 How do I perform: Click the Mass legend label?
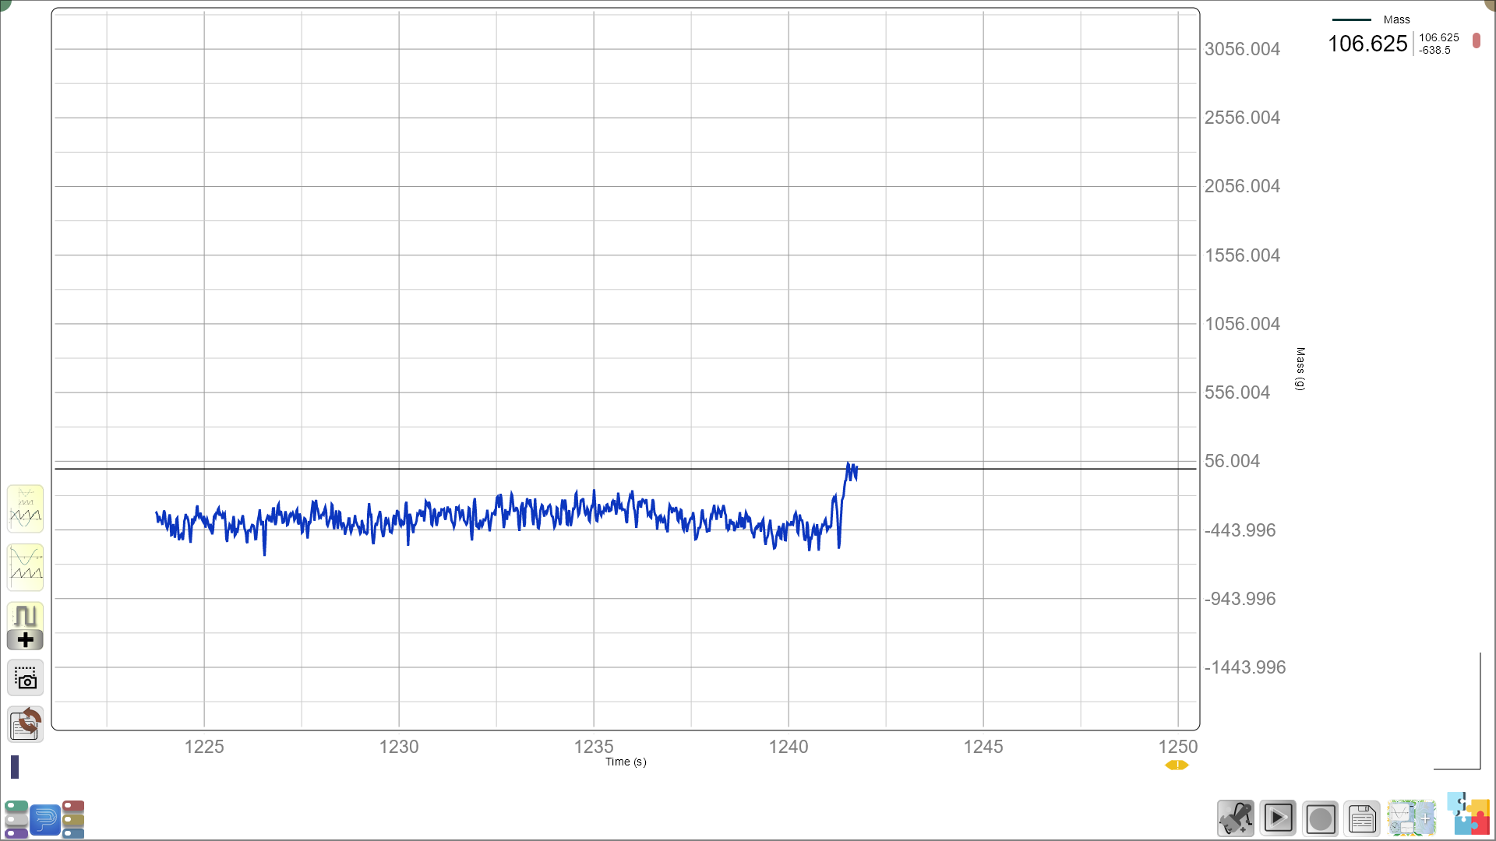[x=1396, y=19]
